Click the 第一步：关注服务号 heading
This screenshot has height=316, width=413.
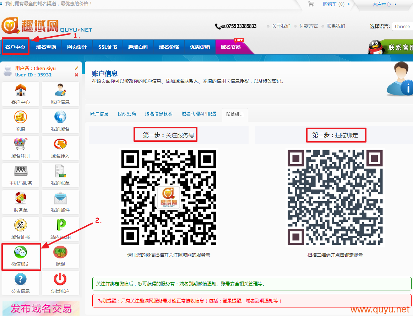pos(169,135)
